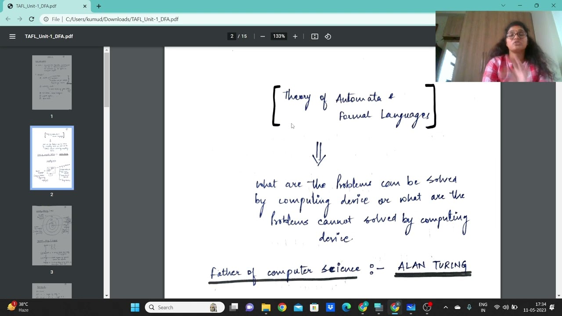The width and height of the screenshot is (562, 316).
Task: Click the 133% zoom level field
Action: click(x=279, y=36)
